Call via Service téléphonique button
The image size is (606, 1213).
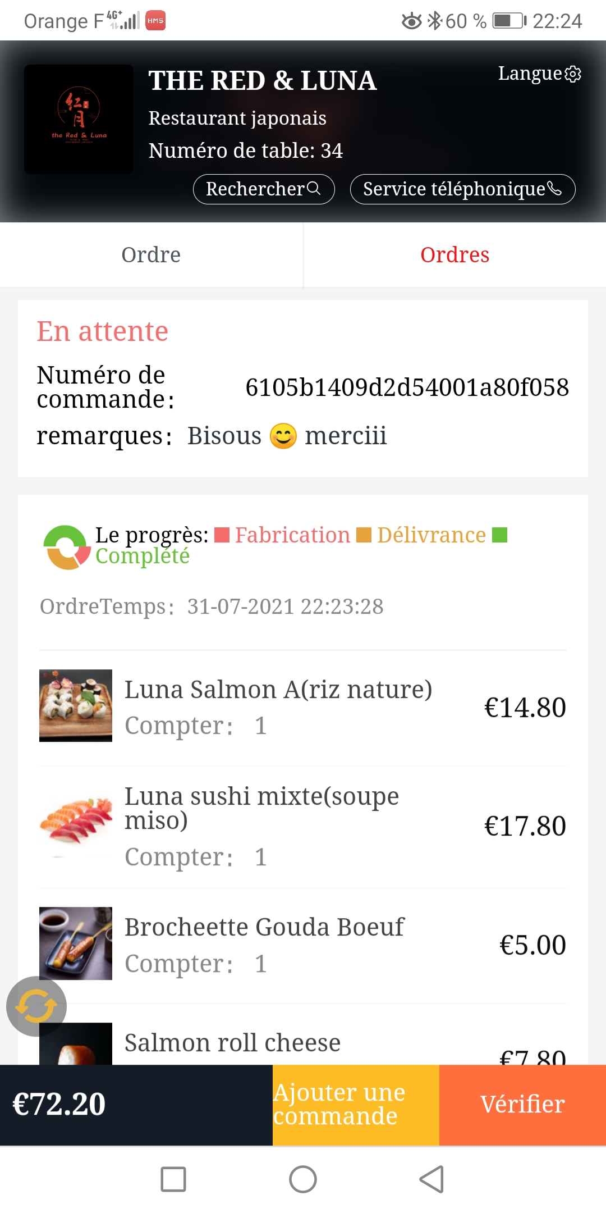(463, 189)
